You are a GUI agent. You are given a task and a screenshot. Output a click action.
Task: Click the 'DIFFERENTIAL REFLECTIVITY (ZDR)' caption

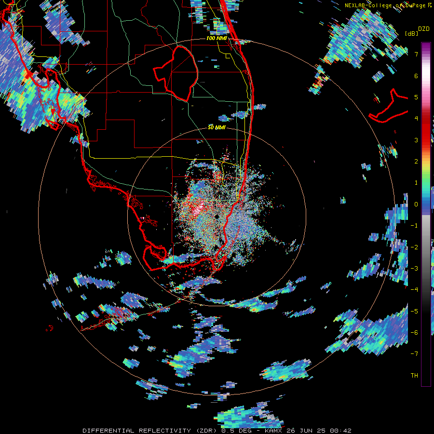click(x=150, y=431)
